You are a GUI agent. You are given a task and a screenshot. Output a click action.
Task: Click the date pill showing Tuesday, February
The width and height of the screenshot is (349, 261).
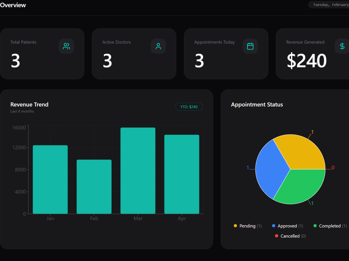point(329,5)
